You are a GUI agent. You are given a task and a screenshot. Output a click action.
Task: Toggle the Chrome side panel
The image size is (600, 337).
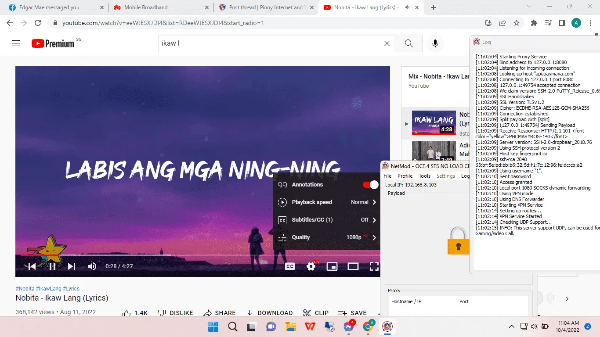click(562, 23)
